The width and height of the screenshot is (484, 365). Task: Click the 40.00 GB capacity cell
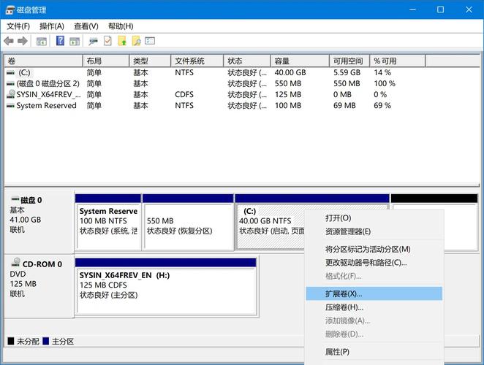(x=290, y=73)
